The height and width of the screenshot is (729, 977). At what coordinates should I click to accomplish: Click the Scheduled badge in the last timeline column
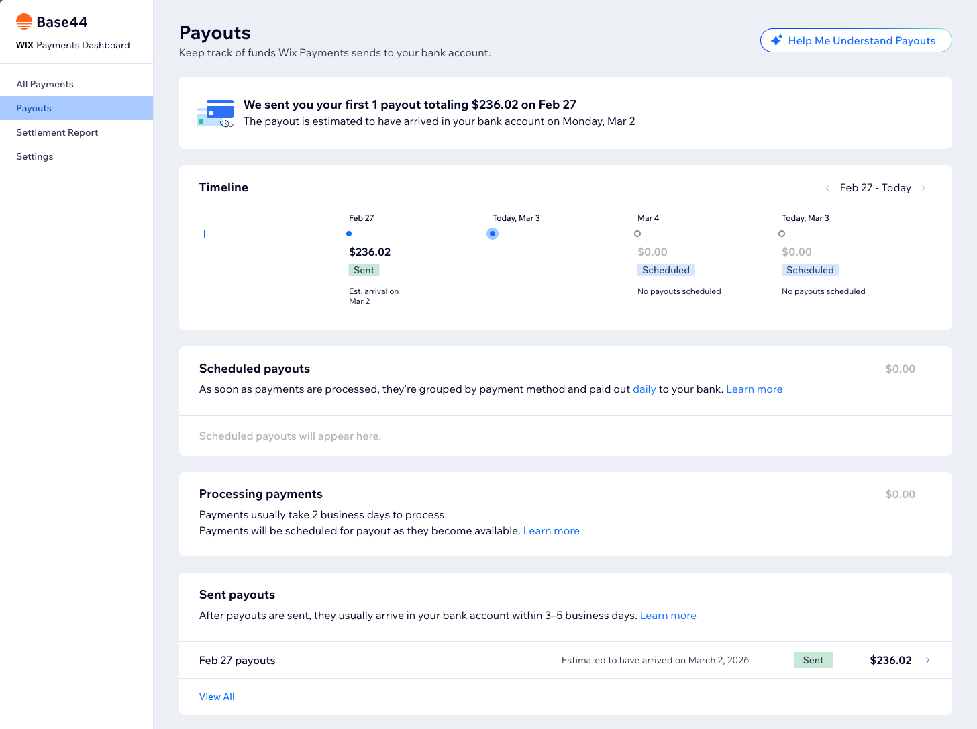810,269
